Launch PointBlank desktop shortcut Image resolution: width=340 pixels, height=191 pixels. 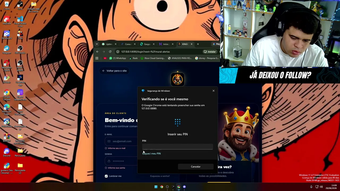(x=7, y=123)
